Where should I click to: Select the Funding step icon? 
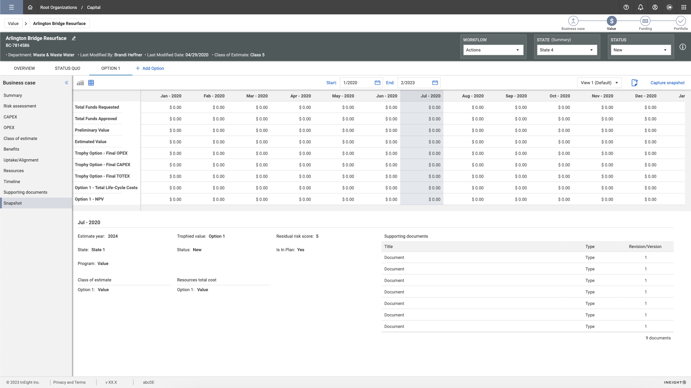646,21
